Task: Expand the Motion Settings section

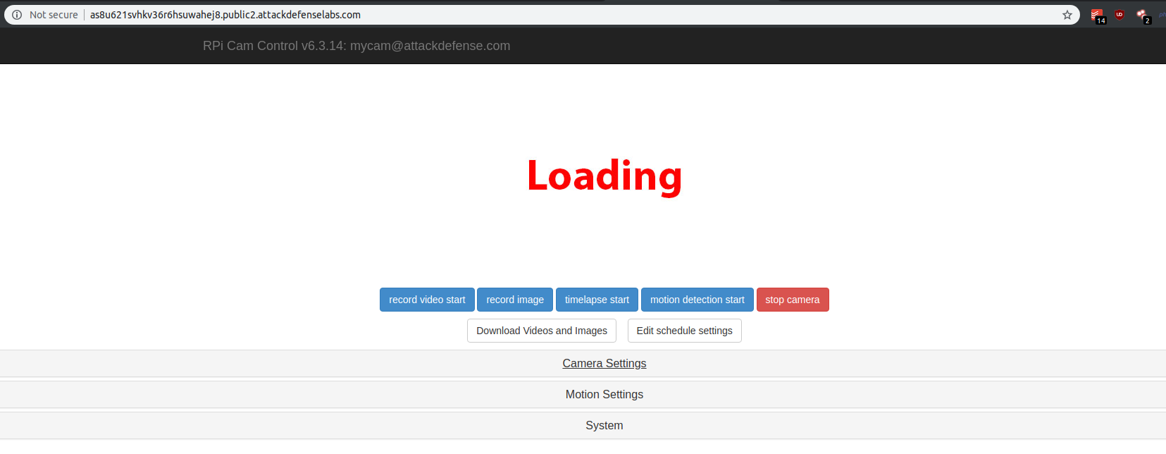Action: 604,395
